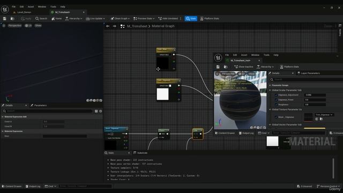This screenshot has width=343, height=193.
Task: Close the Details tab in the main editor
Action: [26, 106]
